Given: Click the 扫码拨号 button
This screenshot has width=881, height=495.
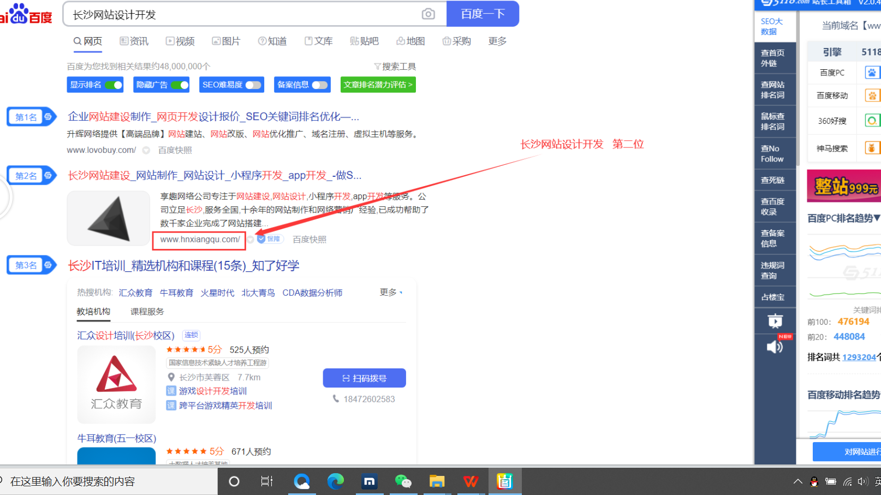Looking at the screenshot, I should 364,378.
